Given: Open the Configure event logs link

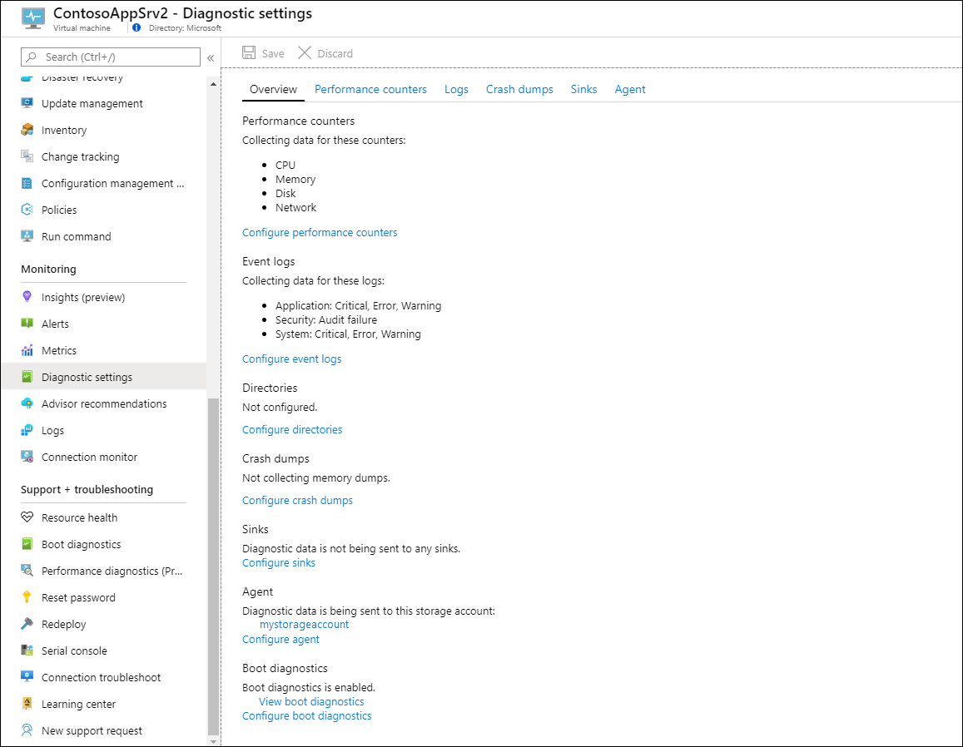Looking at the screenshot, I should click(291, 359).
